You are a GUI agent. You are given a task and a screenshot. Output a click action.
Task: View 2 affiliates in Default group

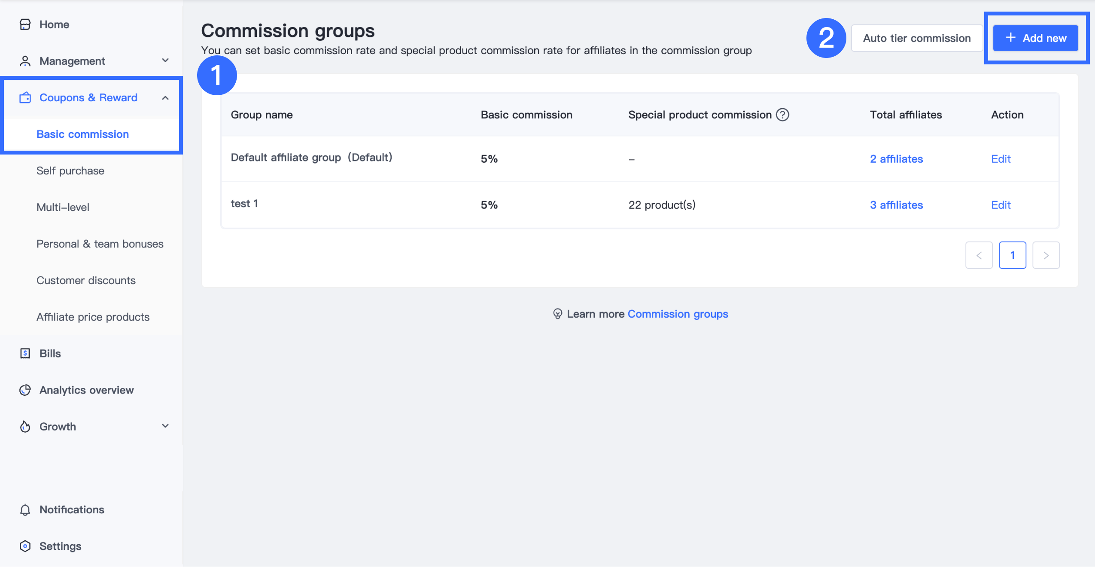(x=896, y=159)
